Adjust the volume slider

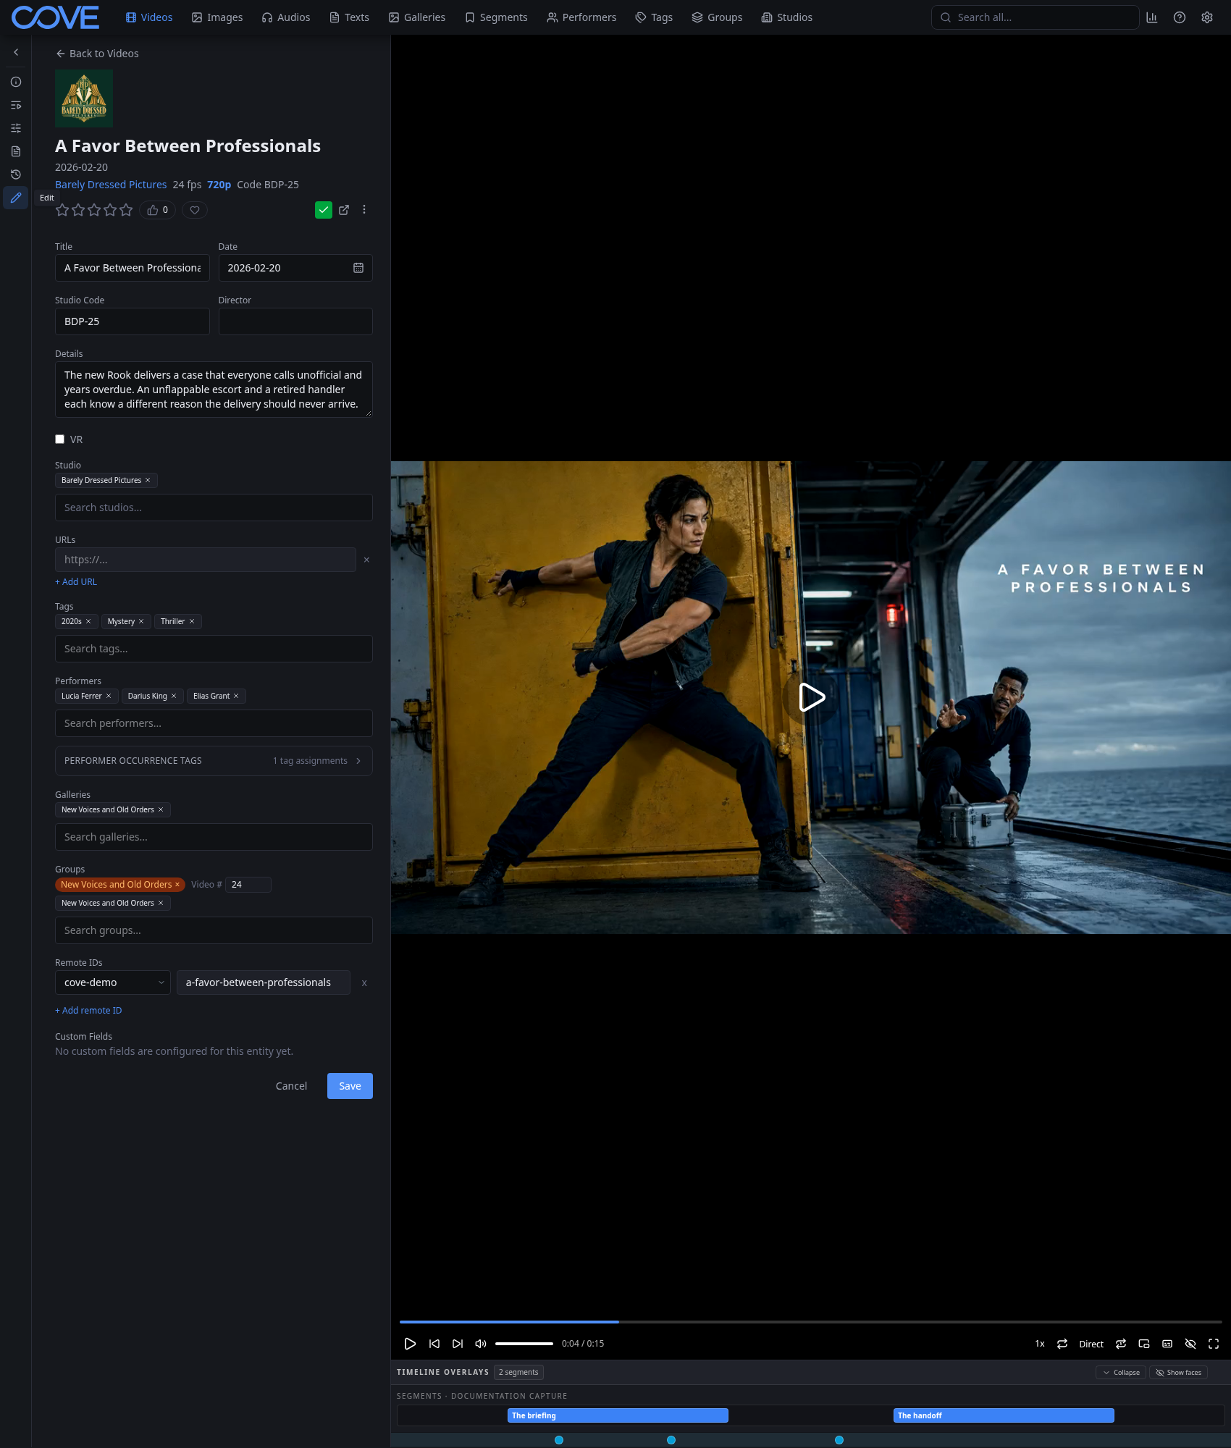tap(524, 1344)
